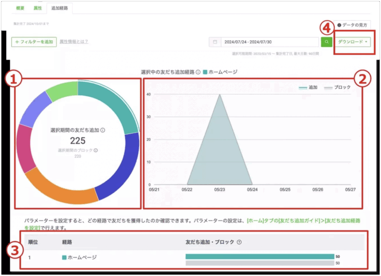Click the question mark icon beside 友だち追加・ブロック
381x276 pixels.
[x=239, y=242]
